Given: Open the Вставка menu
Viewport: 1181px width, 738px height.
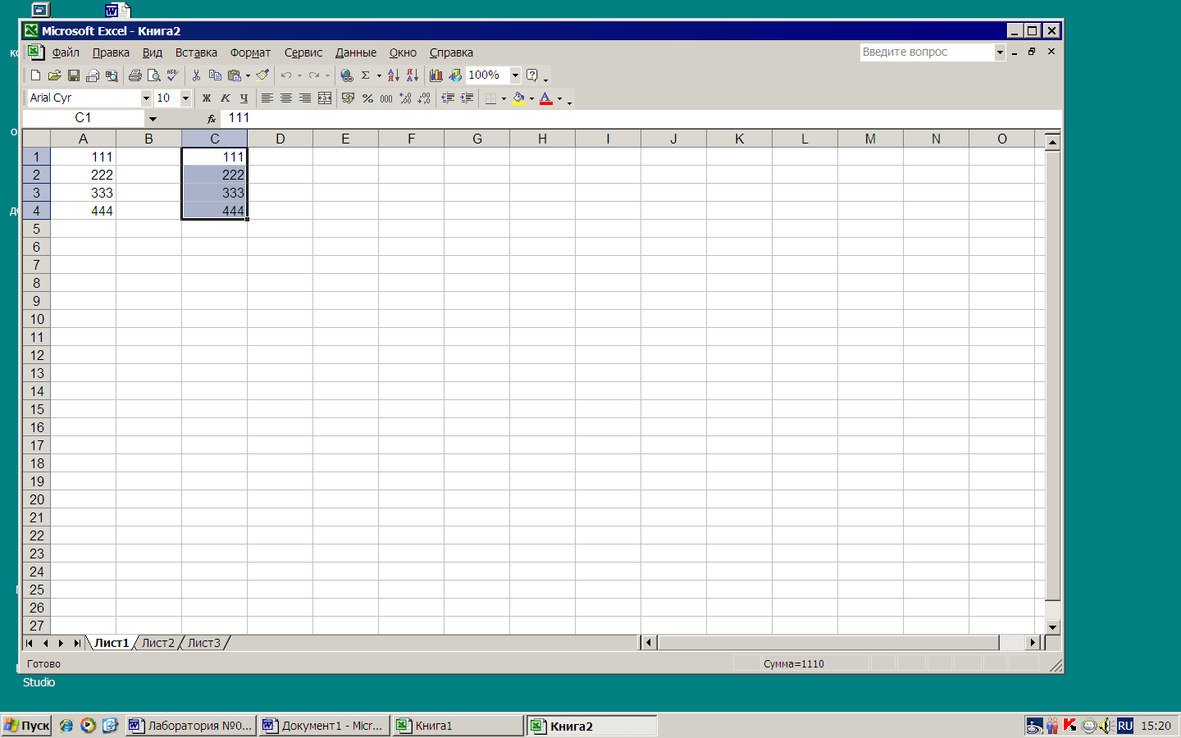Looking at the screenshot, I should pyautogui.click(x=196, y=52).
